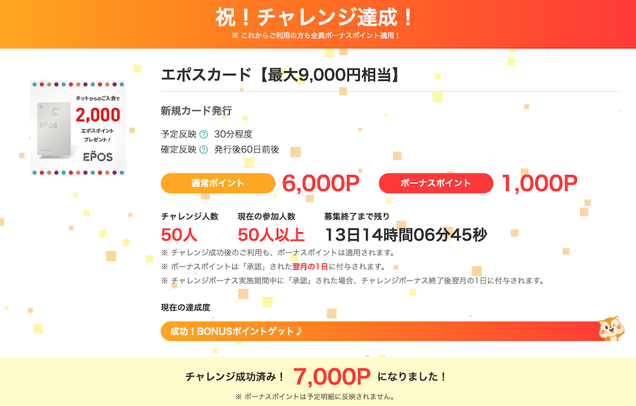Image resolution: width=636 pixels, height=406 pixels.
Task: Click the red 翌月の1日 text
Action: pyautogui.click(x=310, y=267)
